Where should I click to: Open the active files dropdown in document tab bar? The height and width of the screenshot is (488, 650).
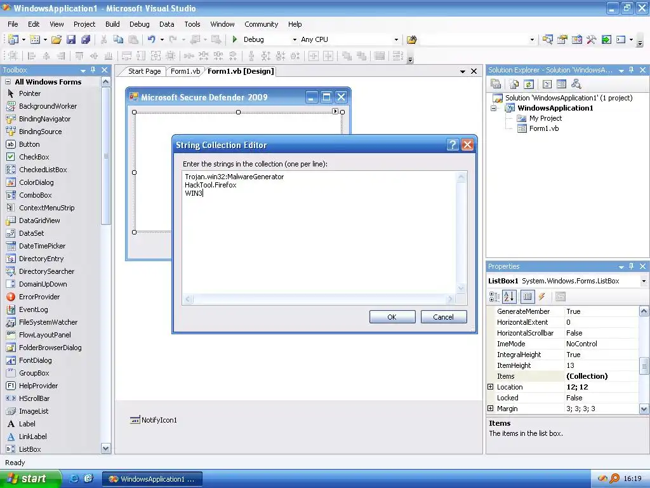[x=463, y=71]
